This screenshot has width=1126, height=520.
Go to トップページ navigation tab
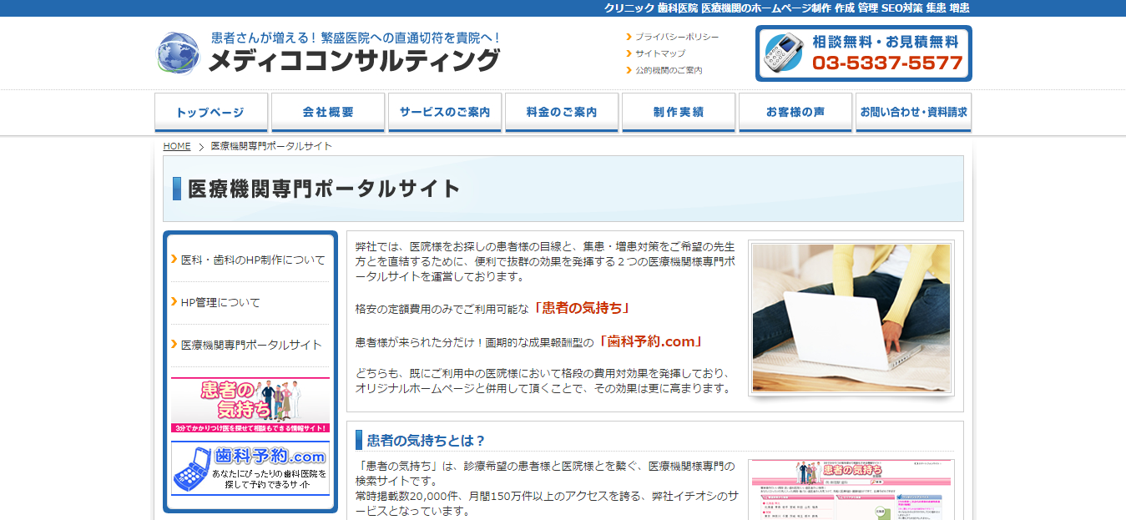pyautogui.click(x=211, y=113)
